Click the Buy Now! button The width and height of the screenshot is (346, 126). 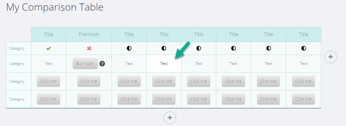pyautogui.click(x=85, y=64)
